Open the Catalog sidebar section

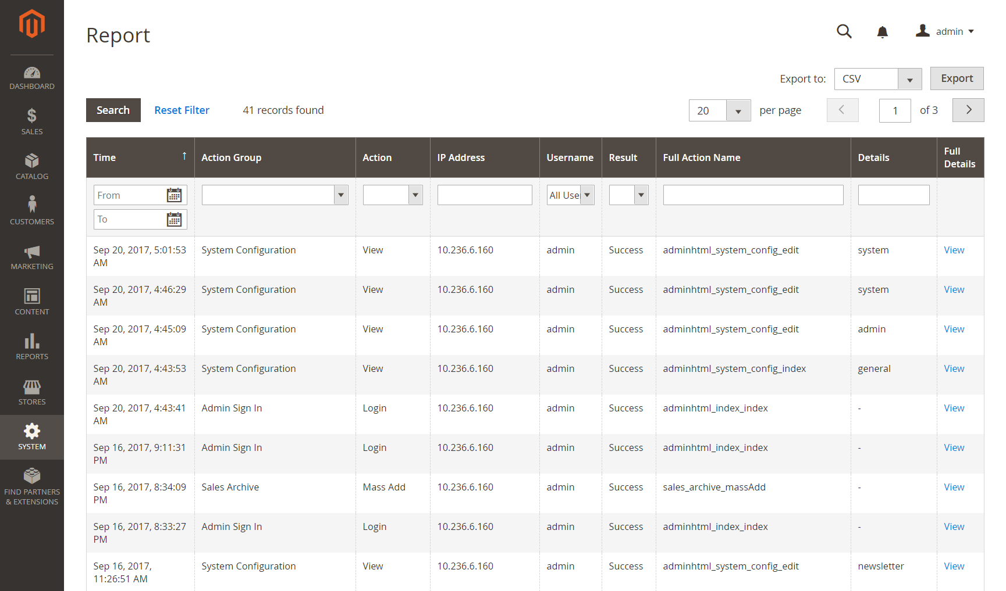click(x=32, y=166)
